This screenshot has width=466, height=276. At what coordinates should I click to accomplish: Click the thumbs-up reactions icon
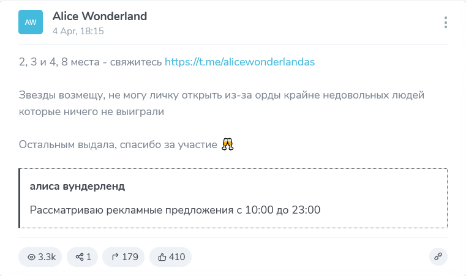point(162,257)
